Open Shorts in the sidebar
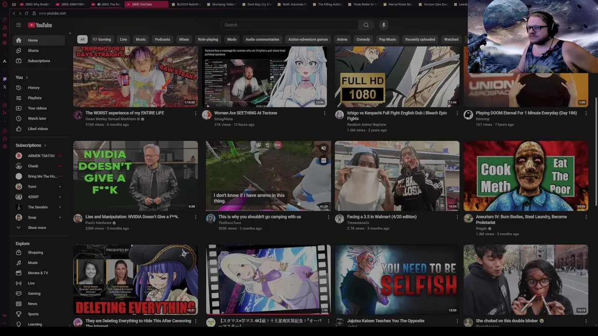Viewport: 598px width, 336px height. [x=39, y=51]
